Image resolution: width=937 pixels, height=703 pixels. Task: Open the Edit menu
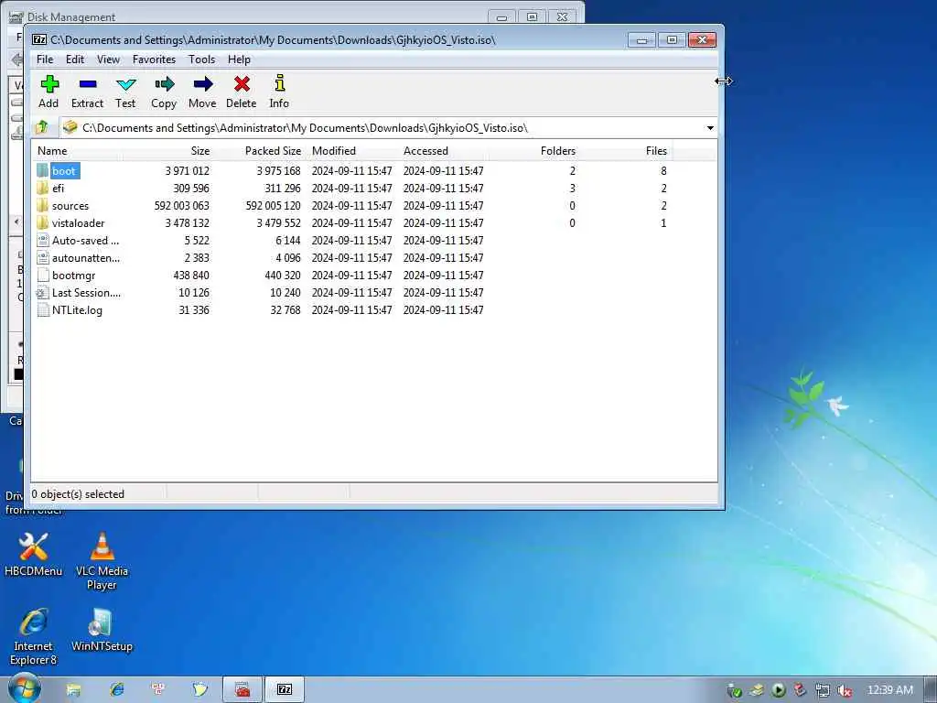75,59
